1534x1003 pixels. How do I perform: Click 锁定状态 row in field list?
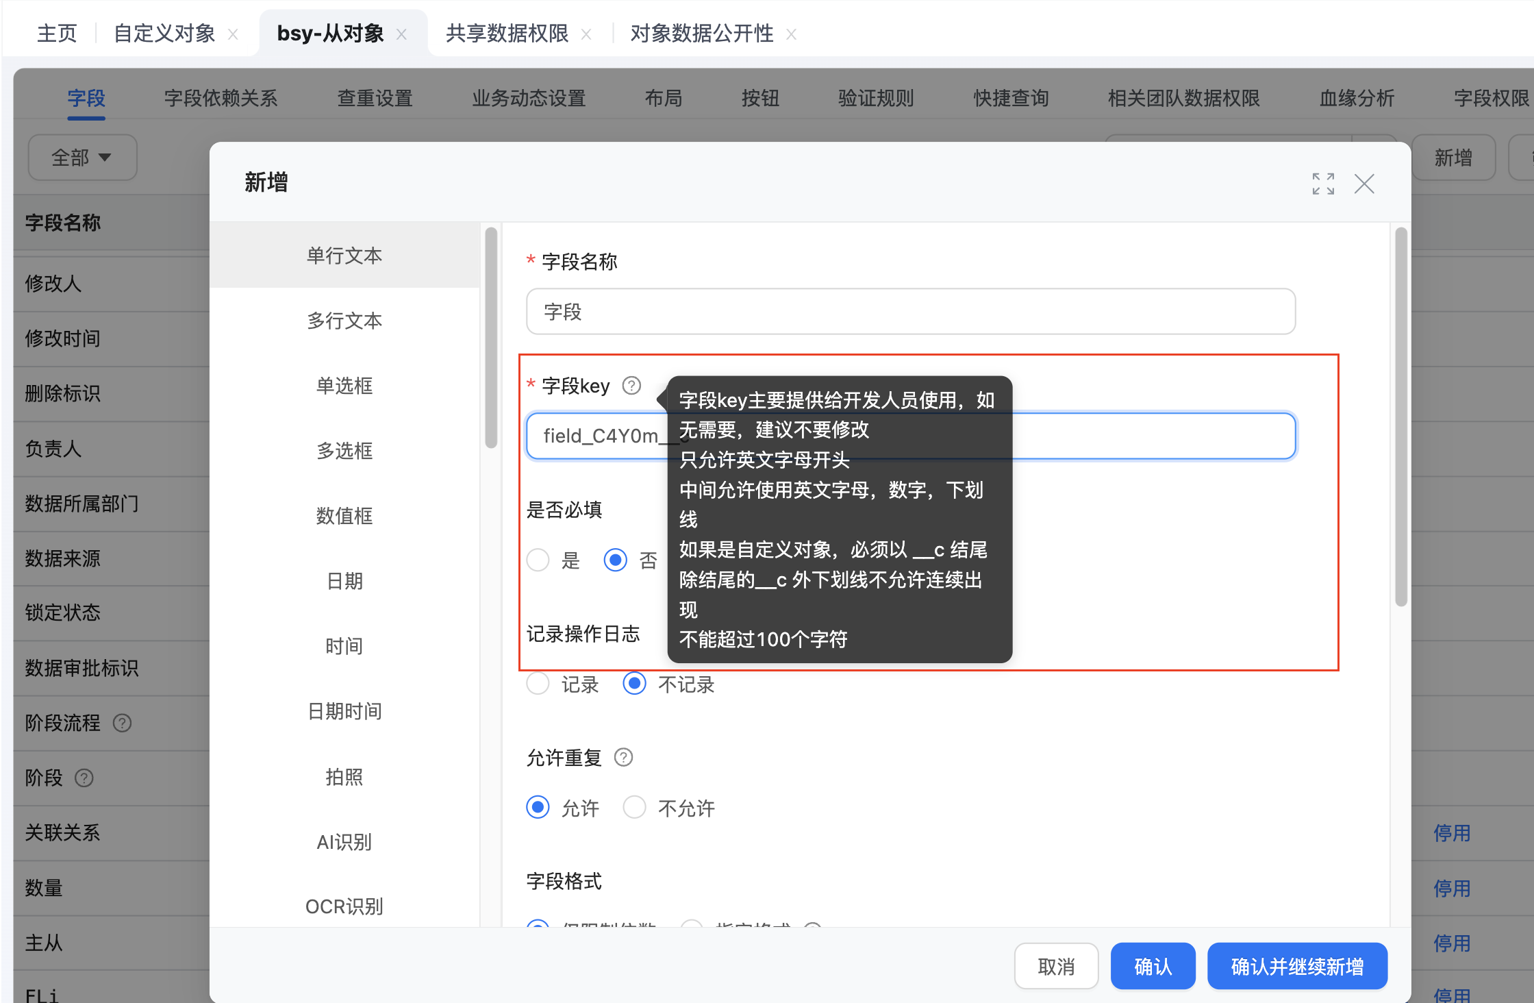tap(112, 612)
